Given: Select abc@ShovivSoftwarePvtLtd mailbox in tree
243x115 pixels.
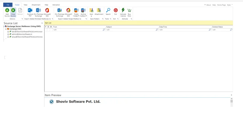Looking at the screenshot, I should click(27, 32).
